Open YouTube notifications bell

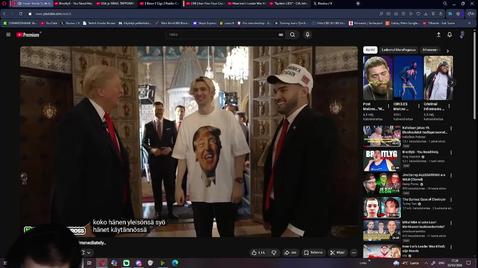[450, 35]
